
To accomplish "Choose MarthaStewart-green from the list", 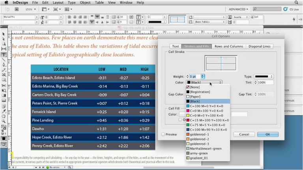I will (x=208, y=149).
